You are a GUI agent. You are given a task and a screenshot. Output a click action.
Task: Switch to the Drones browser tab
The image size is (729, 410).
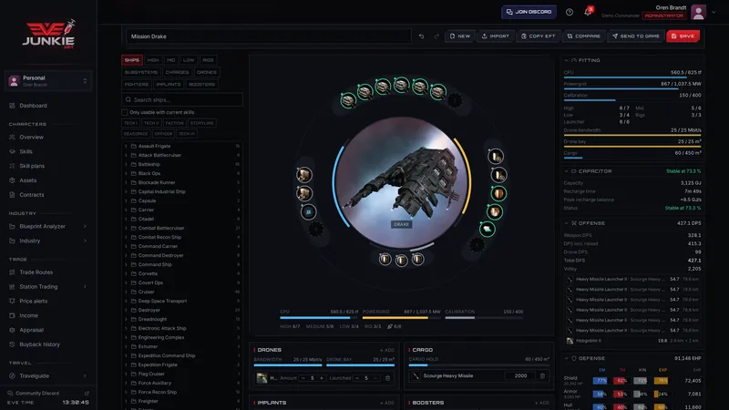coord(207,72)
